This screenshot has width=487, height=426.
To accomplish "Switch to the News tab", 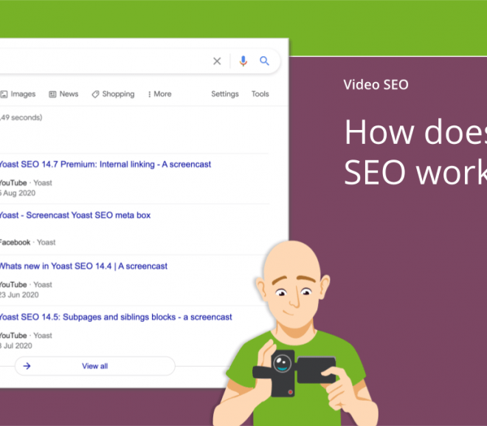I will click(63, 95).
